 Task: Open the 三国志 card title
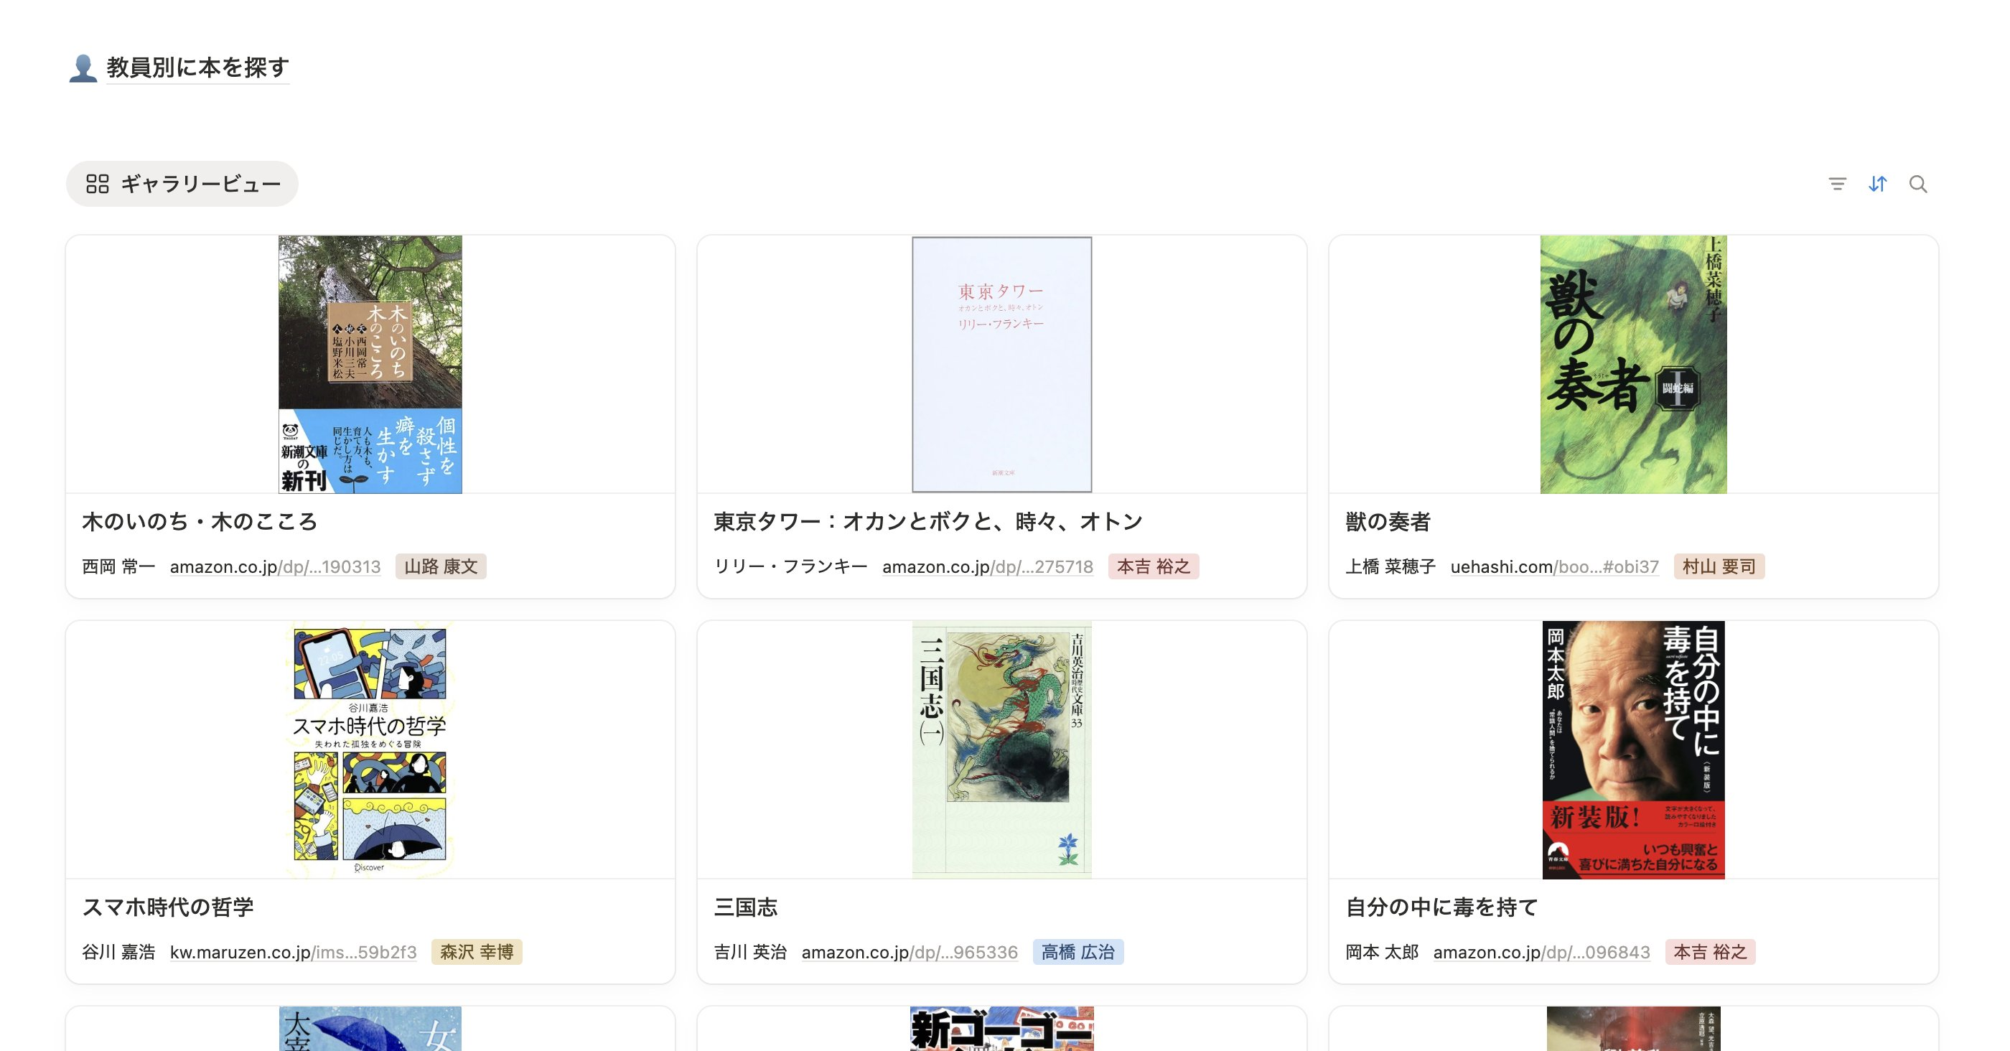tap(746, 907)
